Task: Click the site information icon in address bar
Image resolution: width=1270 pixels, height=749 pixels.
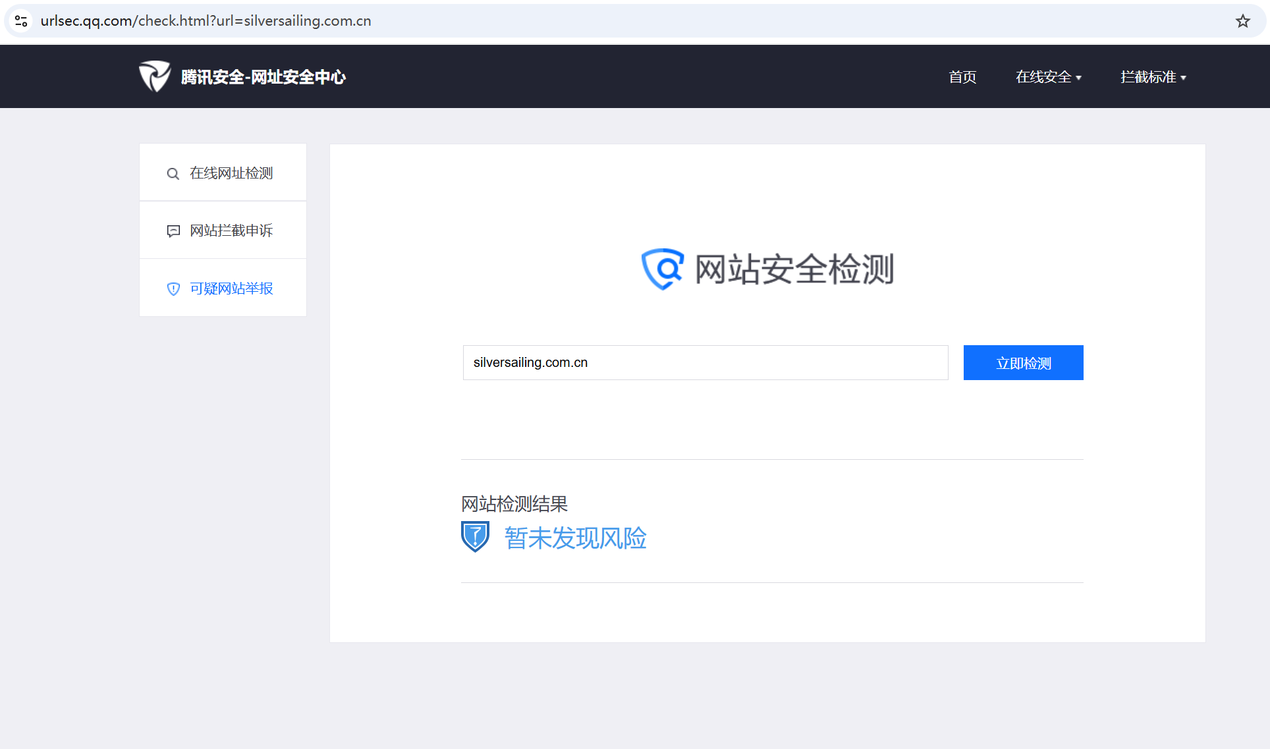Action: coord(21,21)
